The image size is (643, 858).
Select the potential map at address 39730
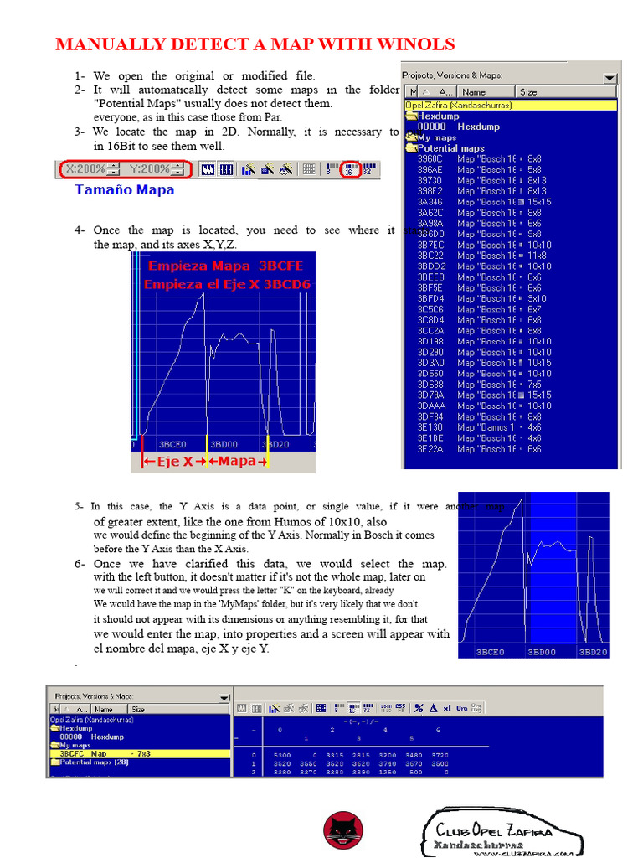481,181
